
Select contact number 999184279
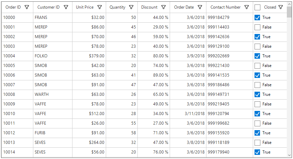pos(230,18)
